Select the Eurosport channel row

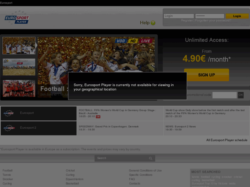coord(39,113)
